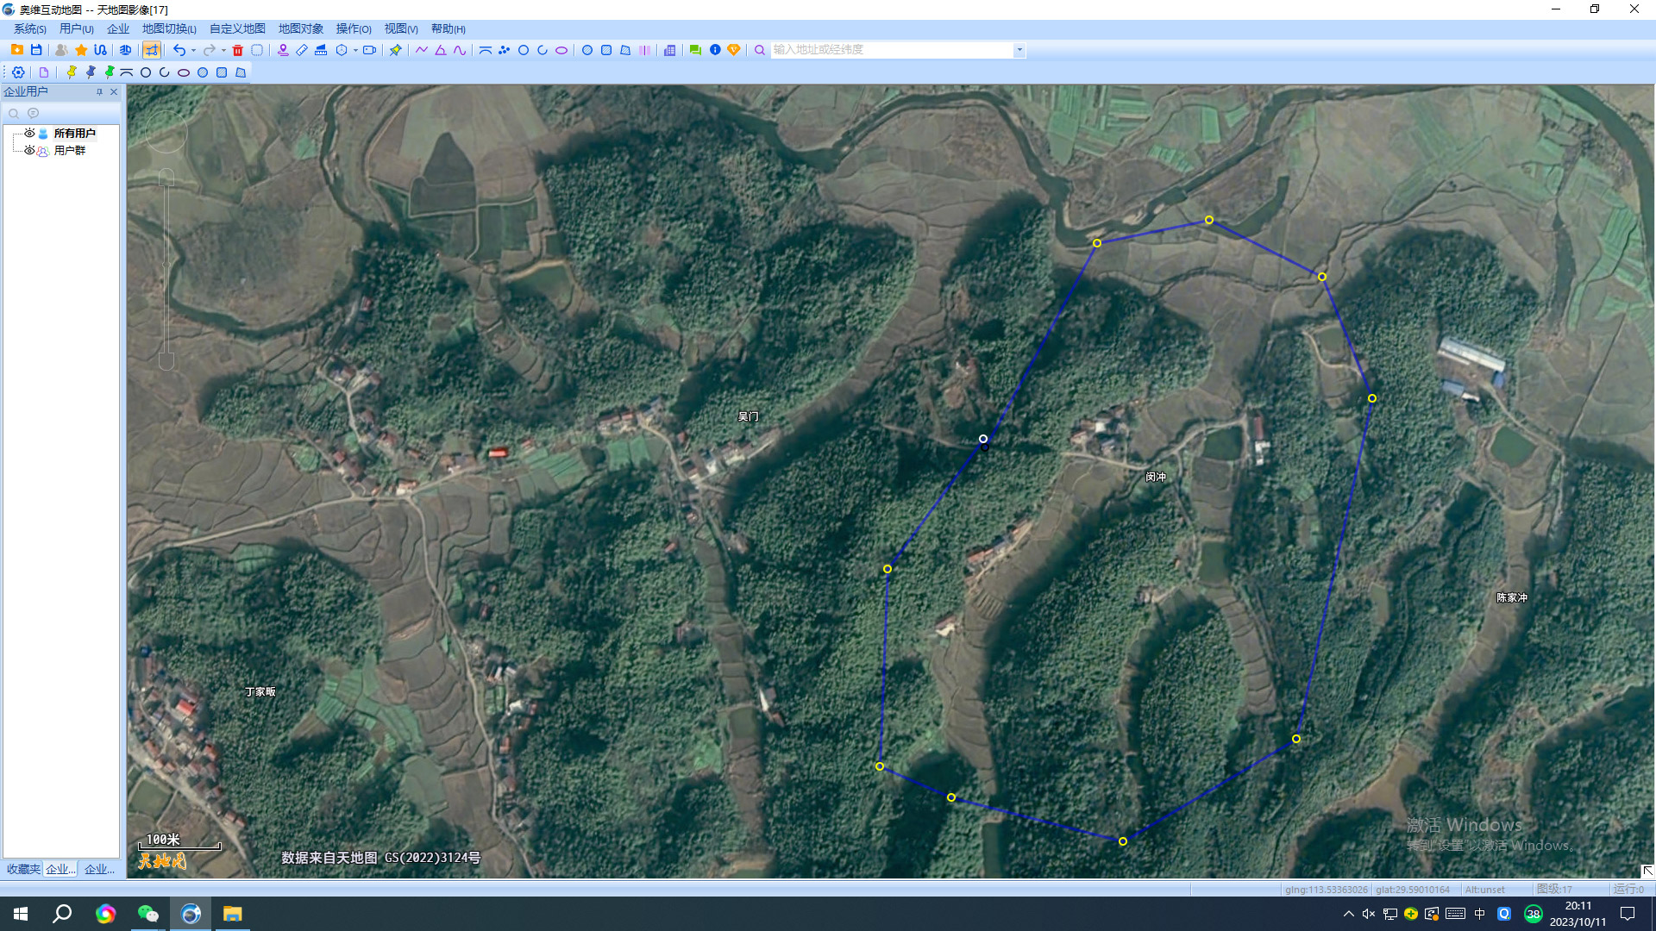The image size is (1656, 931).
Task: Select the purple triangle polygon tool
Action: [441, 50]
